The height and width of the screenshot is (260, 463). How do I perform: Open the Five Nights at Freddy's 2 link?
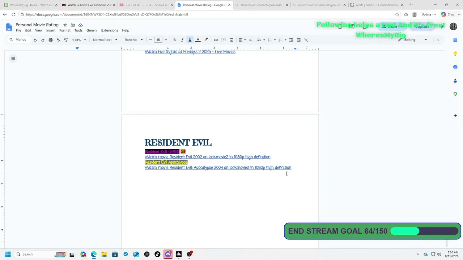pyautogui.click(x=190, y=52)
